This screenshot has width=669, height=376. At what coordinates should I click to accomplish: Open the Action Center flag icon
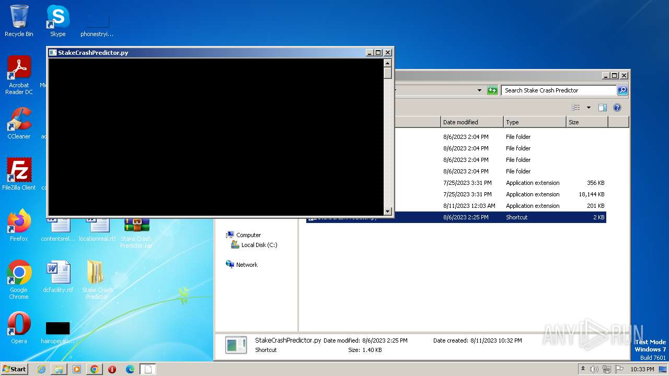619,369
